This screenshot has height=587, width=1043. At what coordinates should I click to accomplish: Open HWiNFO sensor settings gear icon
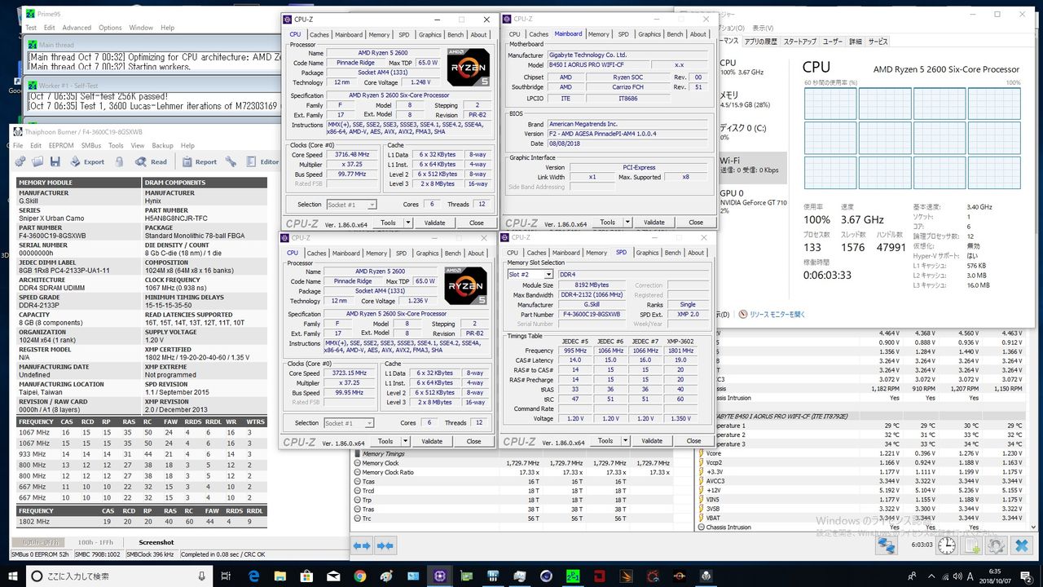pos(997,545)
